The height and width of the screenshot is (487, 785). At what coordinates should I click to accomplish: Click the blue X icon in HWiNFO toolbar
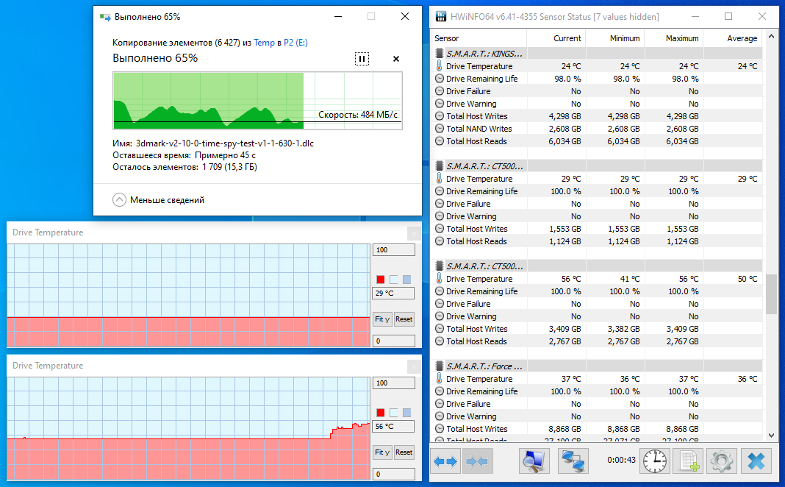click(x=756, y=461)
